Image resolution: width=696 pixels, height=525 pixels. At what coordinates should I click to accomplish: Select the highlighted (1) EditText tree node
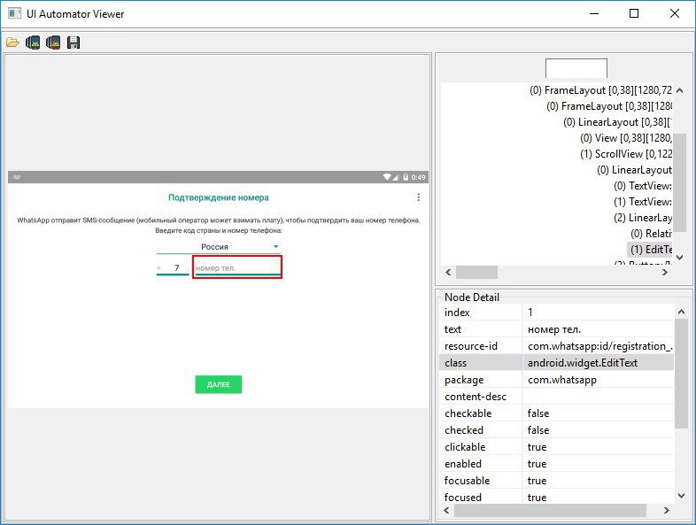(650, 250)
